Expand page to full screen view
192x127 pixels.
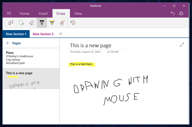pyautogui.click(x=182, y=45)
